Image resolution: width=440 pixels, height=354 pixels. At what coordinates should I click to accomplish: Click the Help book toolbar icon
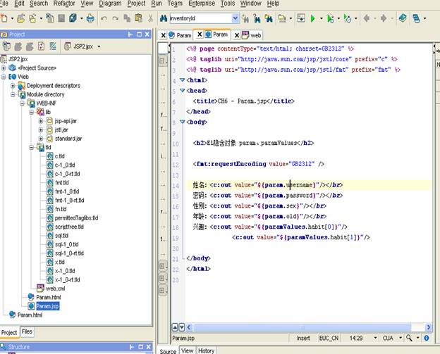pyautogui.click(x=403, y=18)
